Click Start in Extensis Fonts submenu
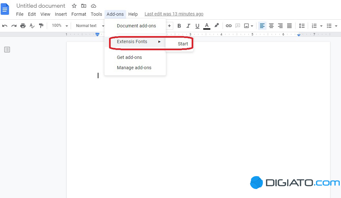341x198 pixels. coord(183,44)
